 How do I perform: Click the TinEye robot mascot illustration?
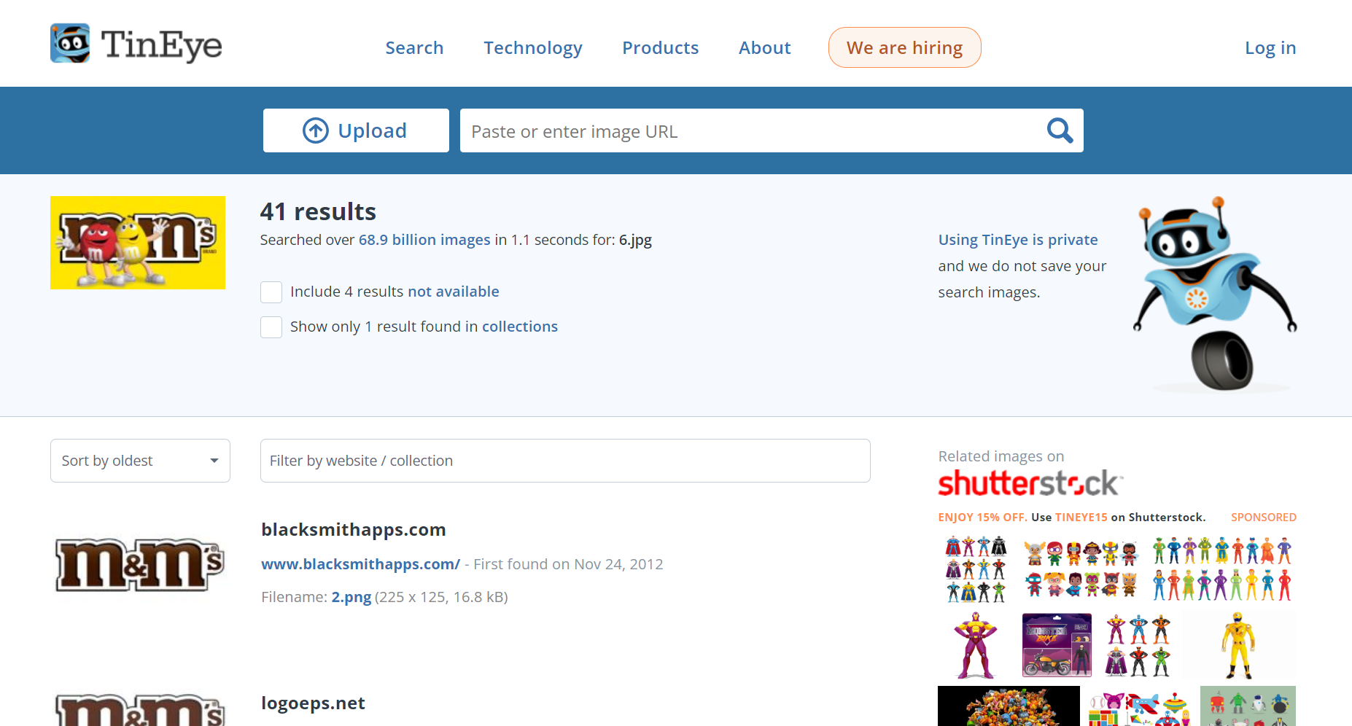(1214, 294)
